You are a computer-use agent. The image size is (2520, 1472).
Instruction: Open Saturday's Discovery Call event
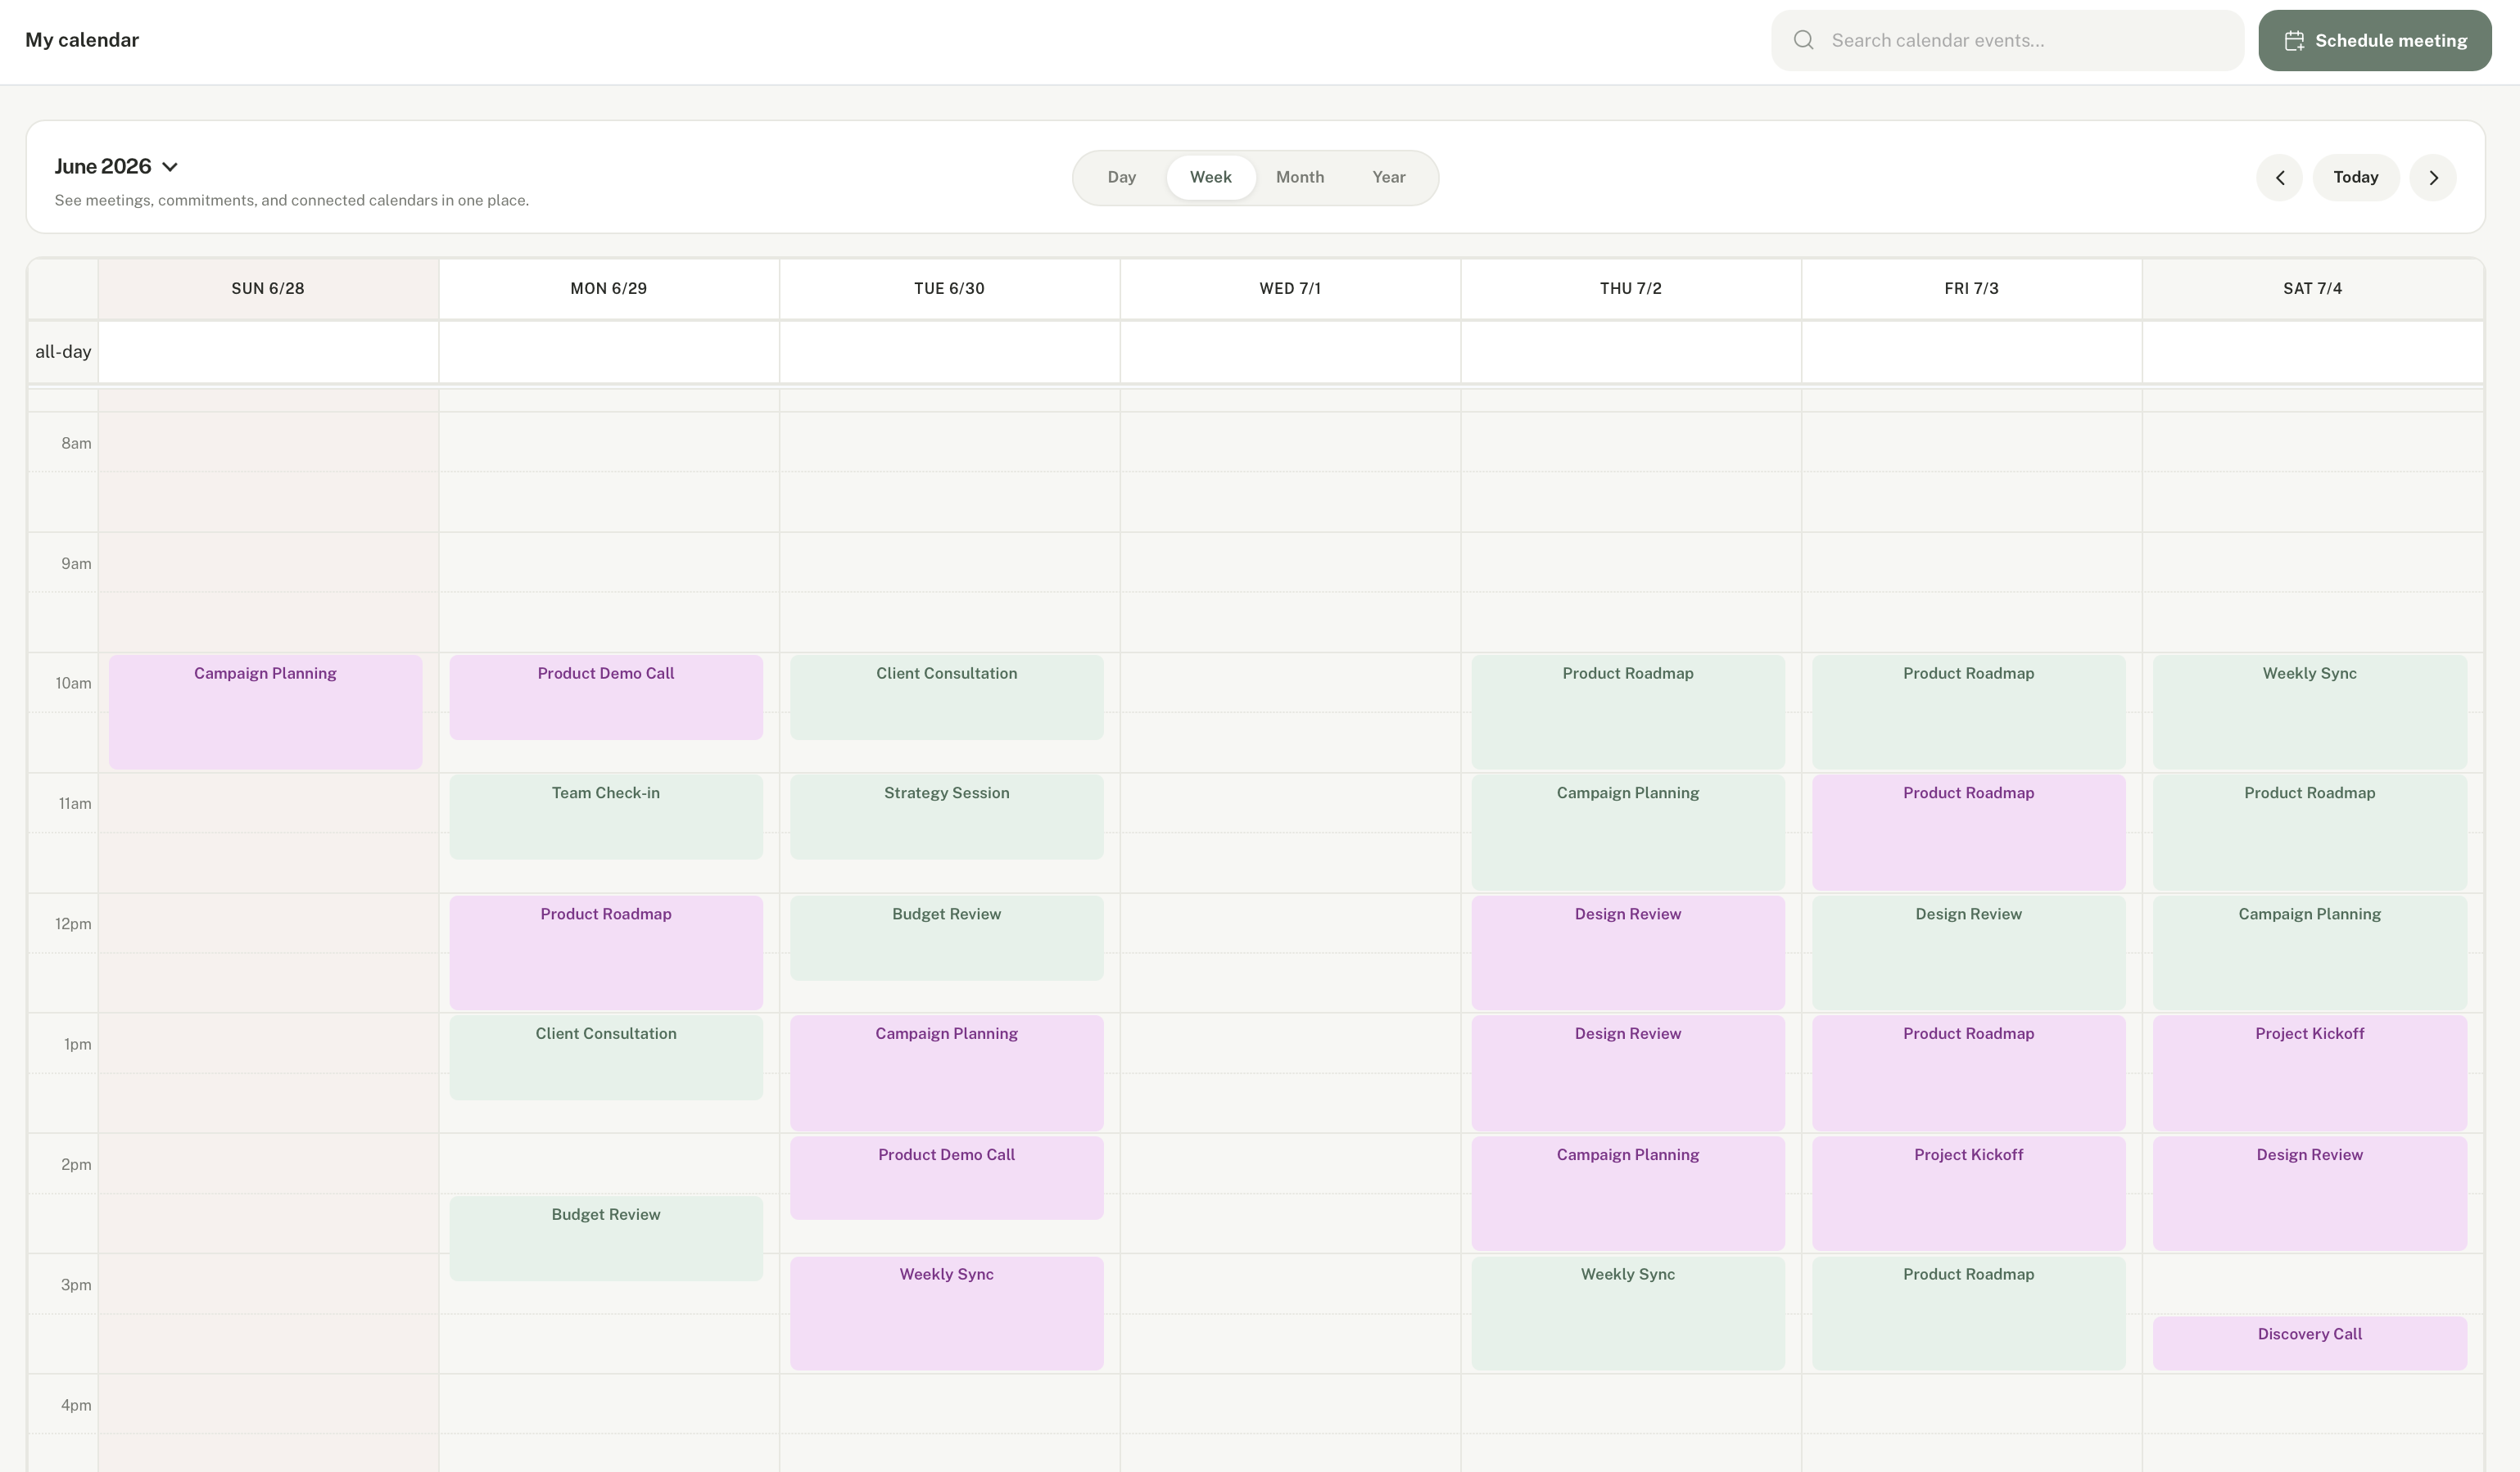(2309, 1343)
